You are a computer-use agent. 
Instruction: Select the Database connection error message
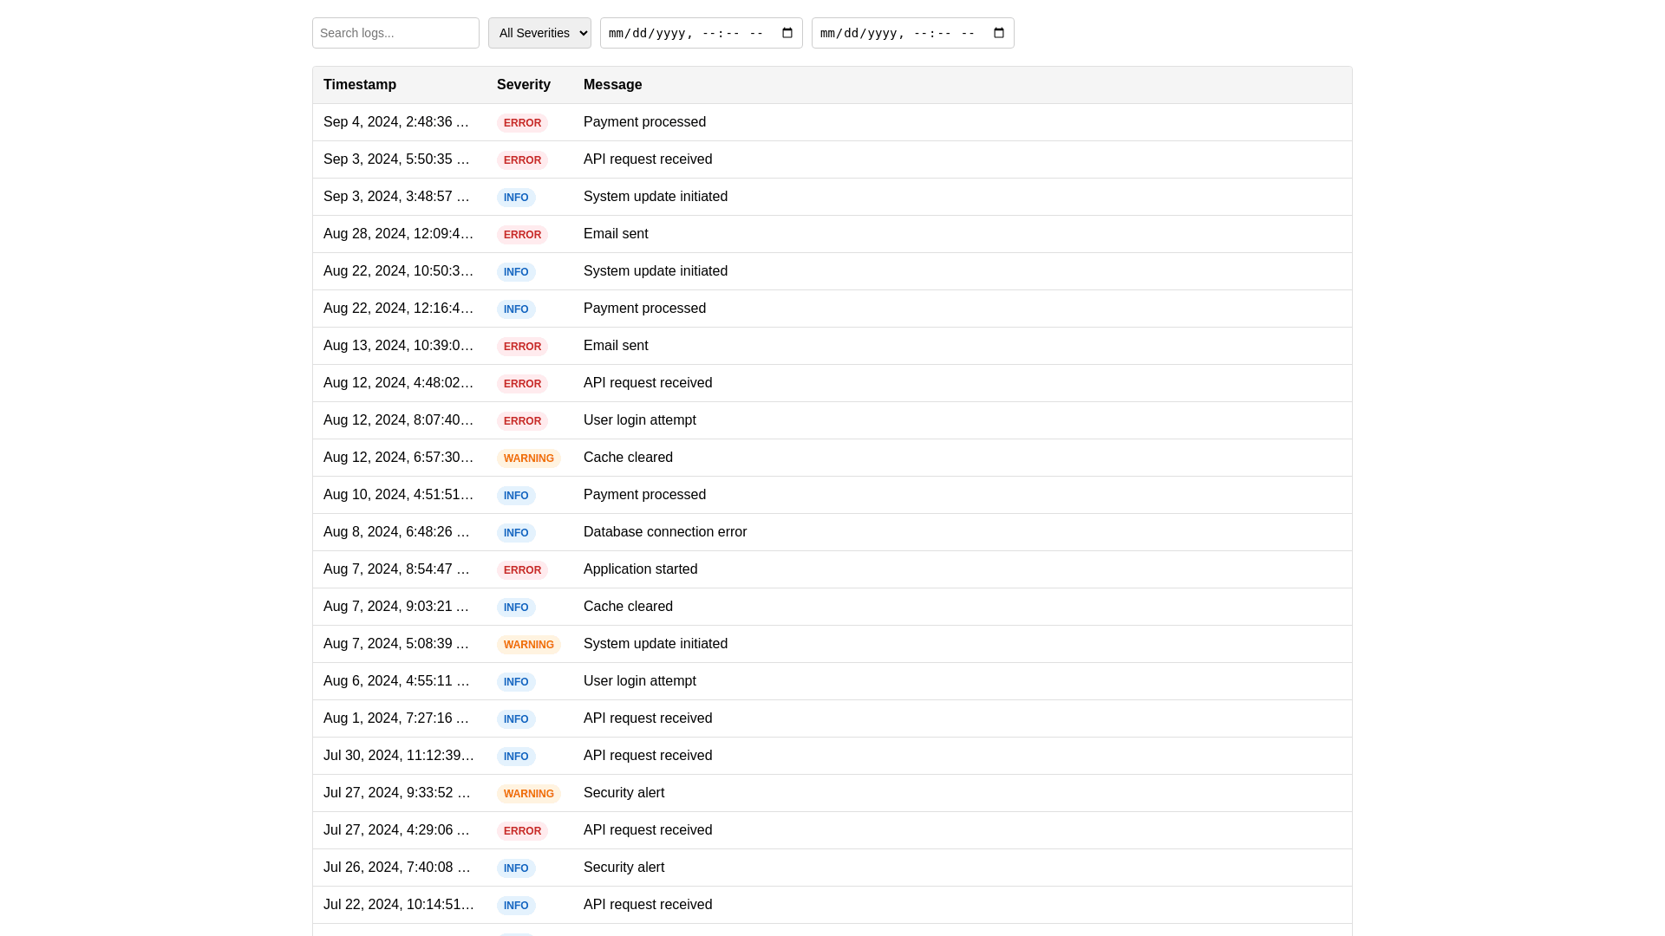(665, 532)
